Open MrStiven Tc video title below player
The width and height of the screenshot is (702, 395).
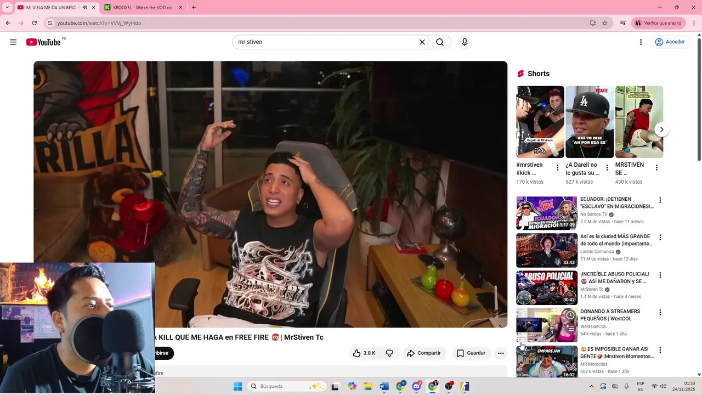pos(239,337)
